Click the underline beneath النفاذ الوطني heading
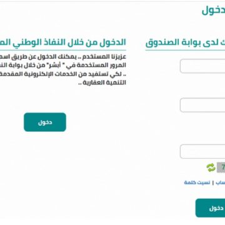 [63, 50]
